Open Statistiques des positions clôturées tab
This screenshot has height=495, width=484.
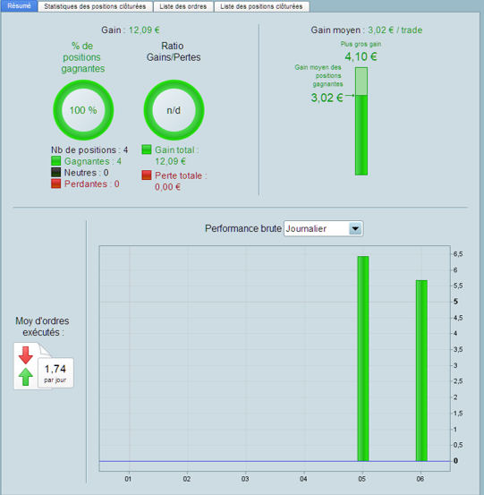95,6
